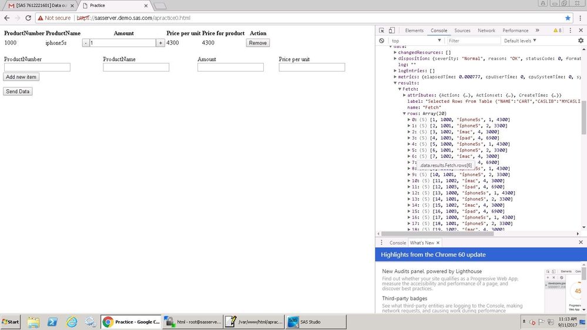Open the Windows Start button

coord(11,322)
